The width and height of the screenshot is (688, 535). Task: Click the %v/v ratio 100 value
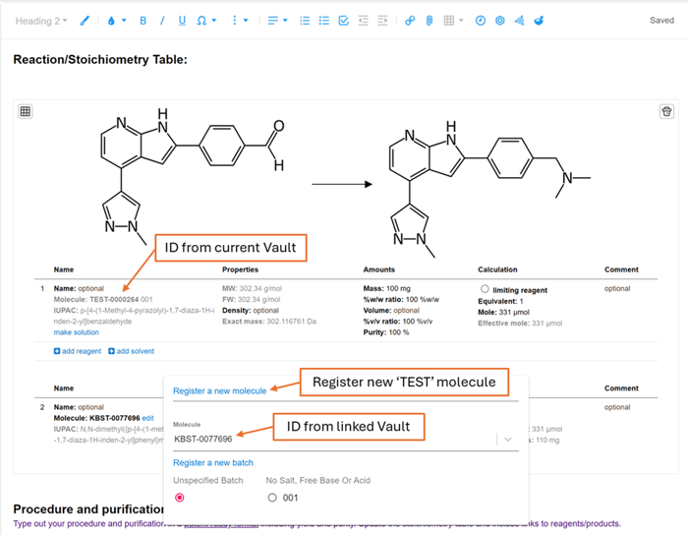[418, 322]
